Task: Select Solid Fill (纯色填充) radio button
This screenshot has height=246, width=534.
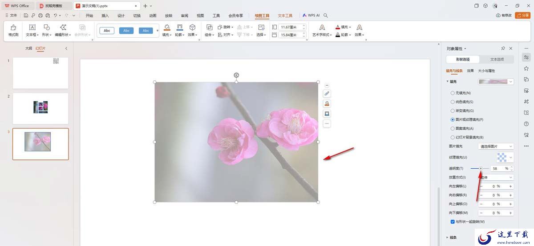Action: point(453,102)
